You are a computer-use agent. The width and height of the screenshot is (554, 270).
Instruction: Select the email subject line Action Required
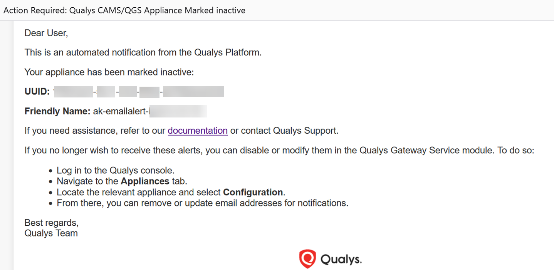click(124, 10)
